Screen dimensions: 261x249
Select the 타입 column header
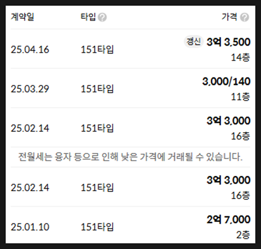tap(88, 17)
